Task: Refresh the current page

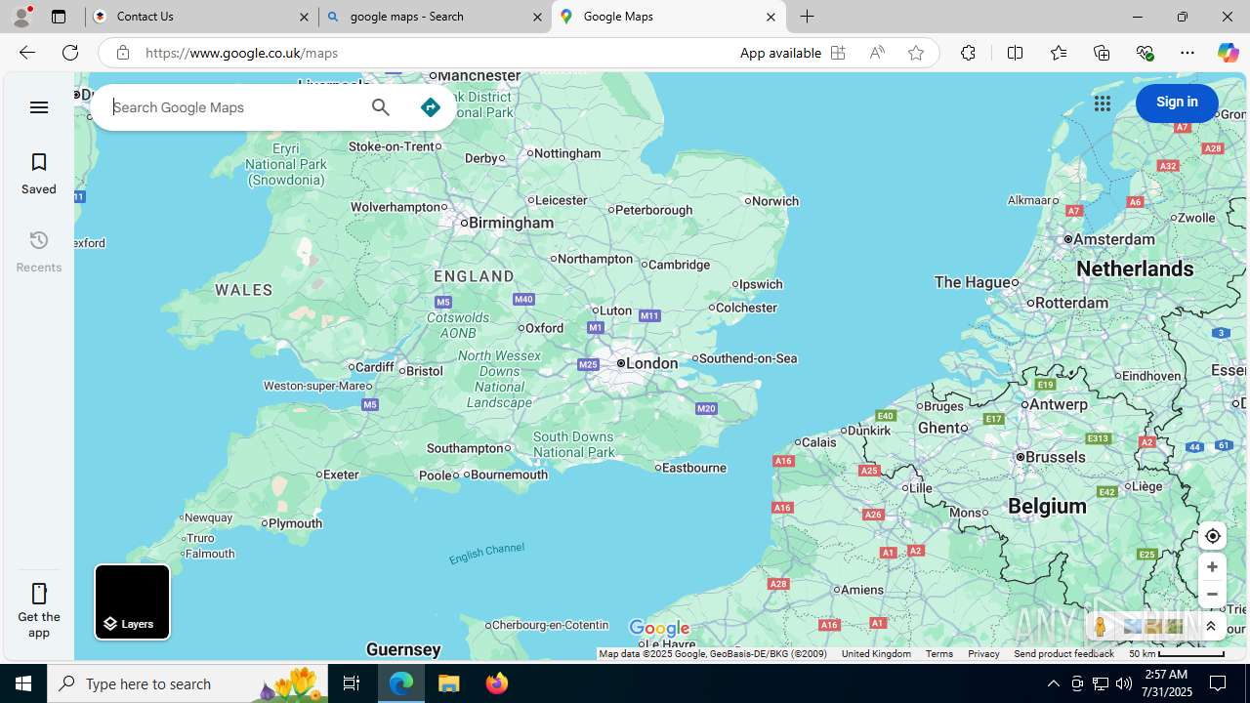Action: 70,53
